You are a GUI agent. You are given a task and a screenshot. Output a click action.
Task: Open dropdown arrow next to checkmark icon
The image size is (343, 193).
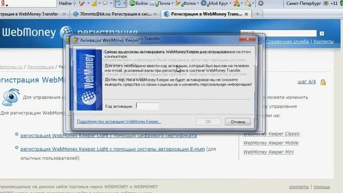pyautogui.click(x=124, y=4)
